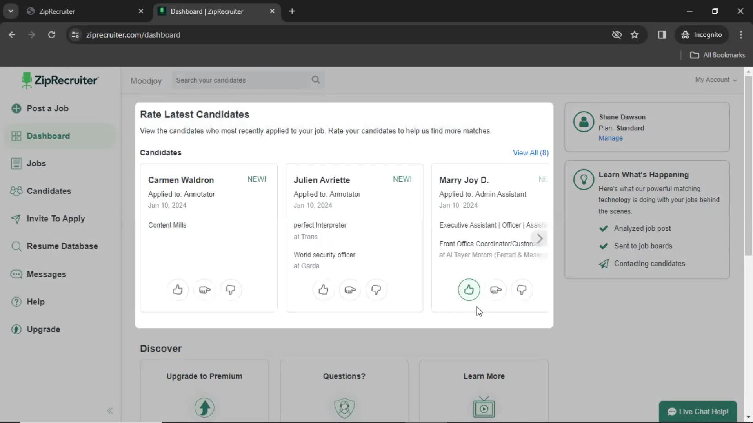Give Carmen Waldron a thumbs down
The image size is (753, 423).
[231, 290]
